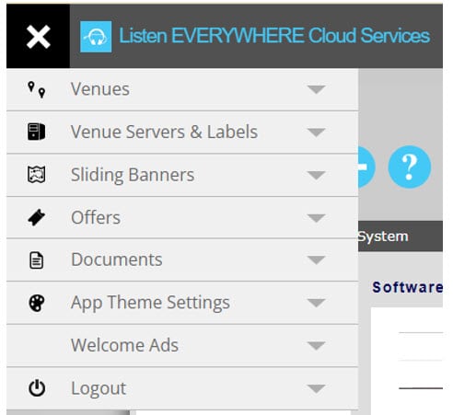Click the Venues map pins icon
This screenshot has height=415, width=453.
(x=37, y=89)
